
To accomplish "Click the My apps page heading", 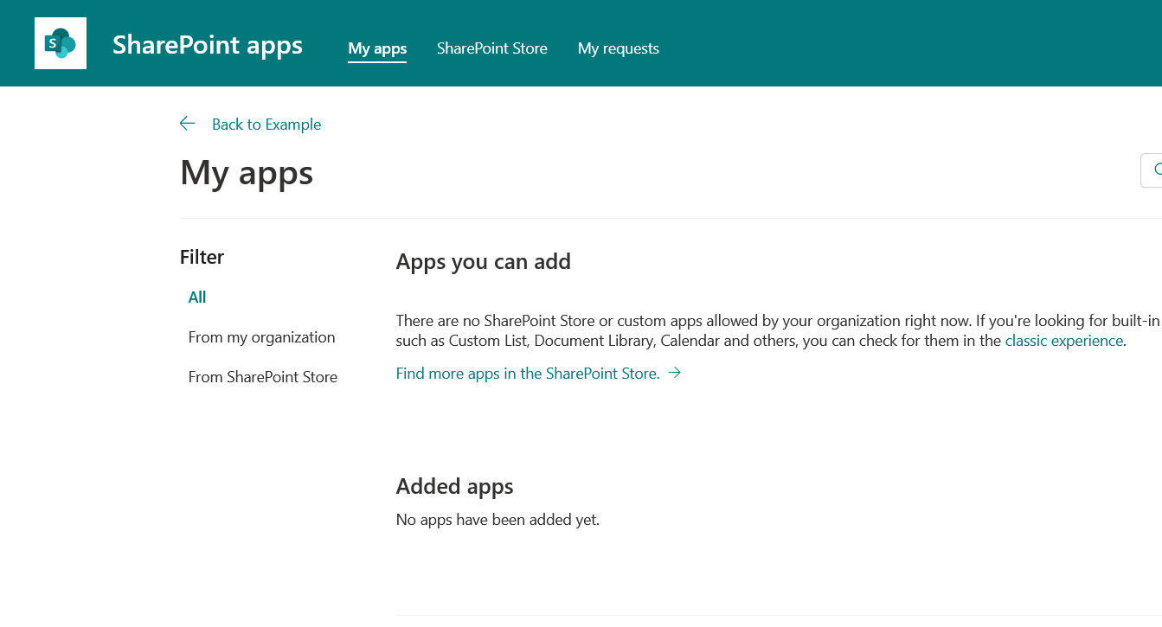I will 247,173.
